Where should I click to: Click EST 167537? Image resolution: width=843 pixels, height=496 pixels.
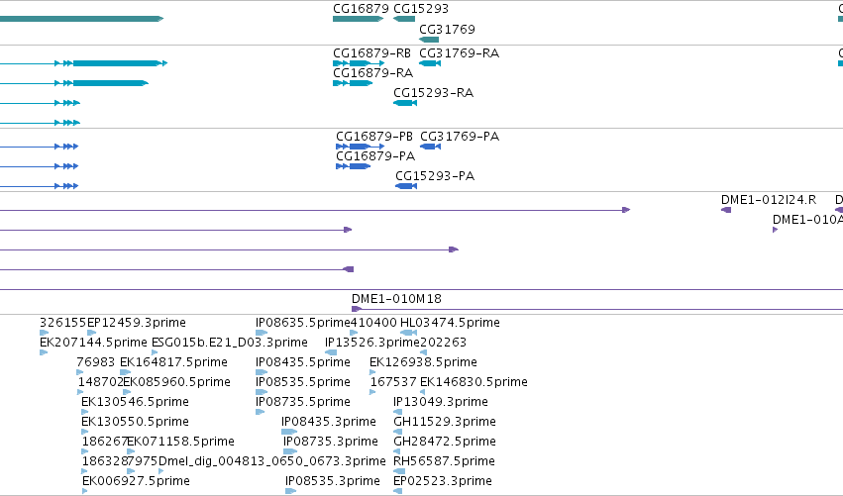[393, 382]
